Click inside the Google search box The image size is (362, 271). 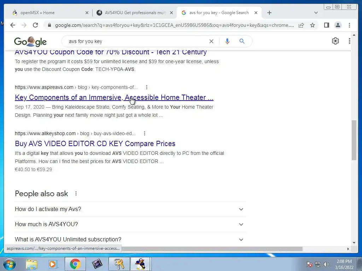click(x=136, y=41)
